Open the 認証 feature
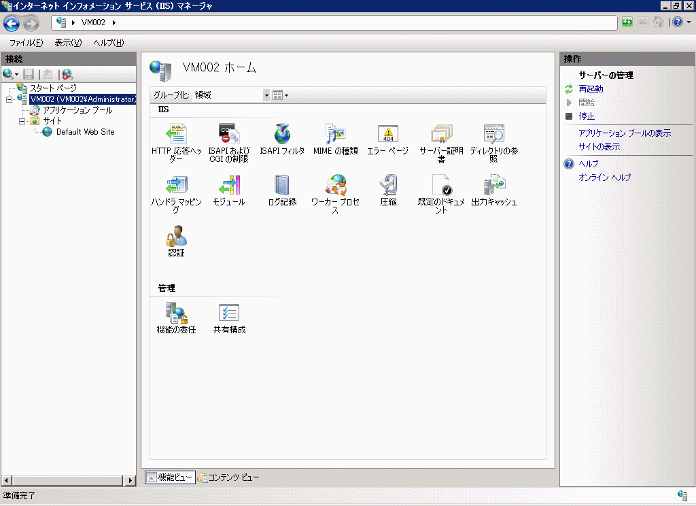The image size is (696, 506). [x=176, y=241]
